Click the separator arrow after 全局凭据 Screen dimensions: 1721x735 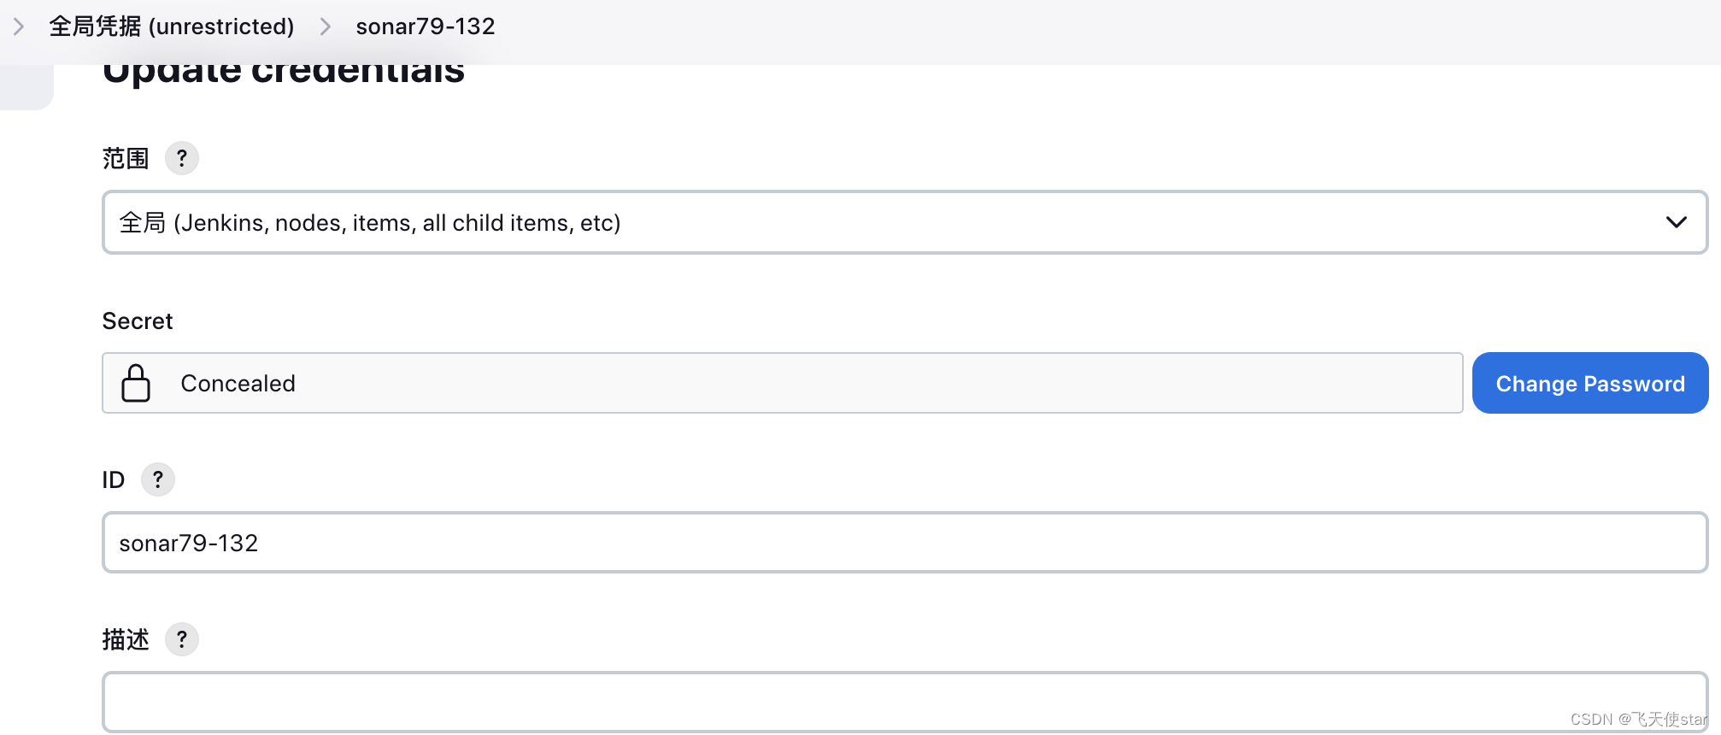pyautogui.click(x=324, y=26)
